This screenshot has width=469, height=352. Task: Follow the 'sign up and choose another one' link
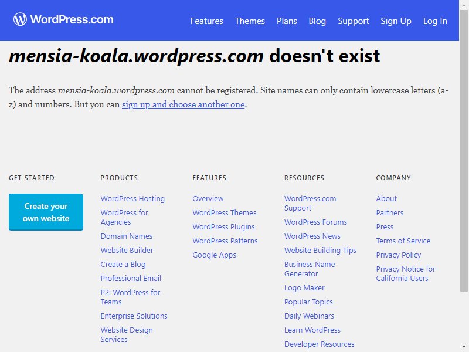[183, 104]
